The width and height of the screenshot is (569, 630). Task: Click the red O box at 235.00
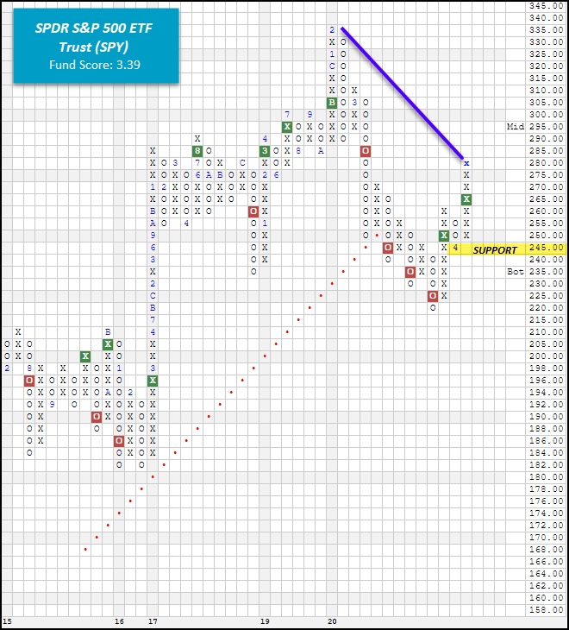[410, 272]
